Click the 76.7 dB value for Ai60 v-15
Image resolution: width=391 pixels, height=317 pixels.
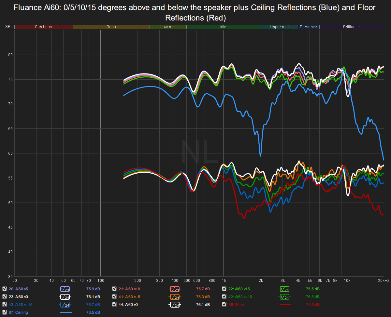point(93,305)
